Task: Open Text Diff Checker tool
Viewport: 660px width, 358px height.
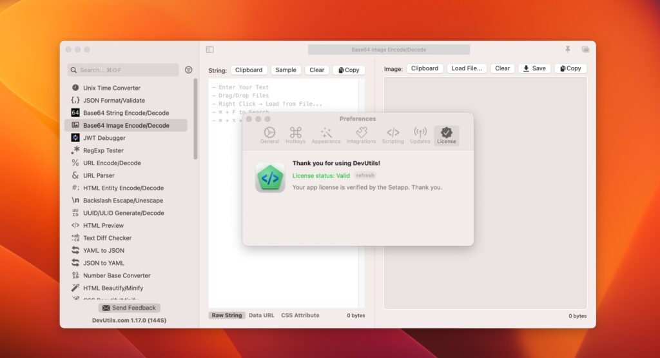Action: 126,238
